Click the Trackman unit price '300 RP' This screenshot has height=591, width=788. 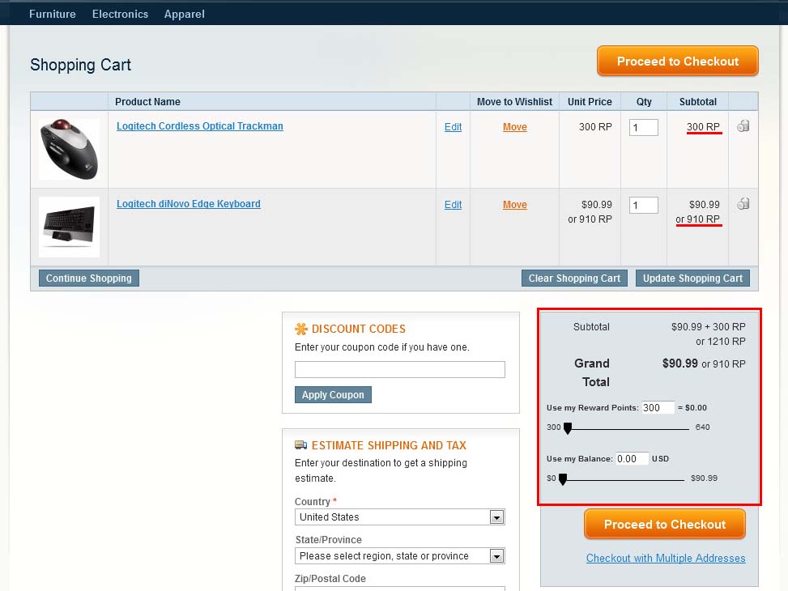click(x=595, y=126)
